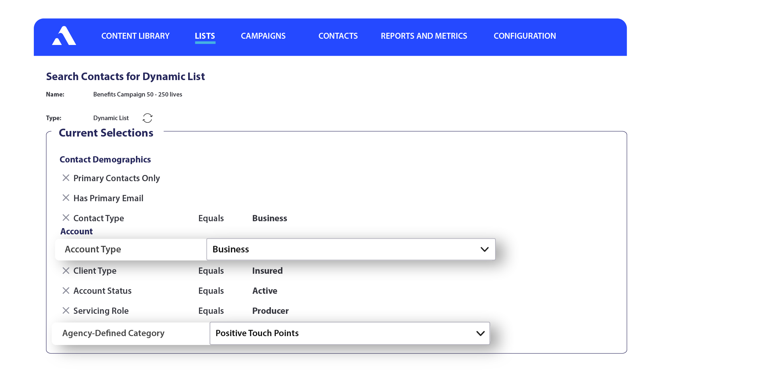
Task: Open Reports and Metrics tab
Action: 424,36
